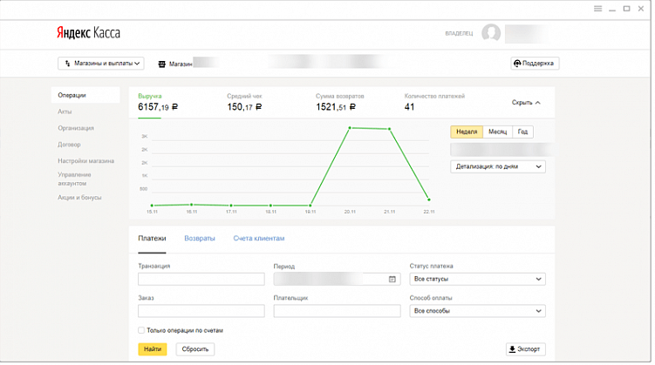Enable Только операции по счетам checkbox
The width and height of the screenshot is (655, 365).
coord(142,331)
